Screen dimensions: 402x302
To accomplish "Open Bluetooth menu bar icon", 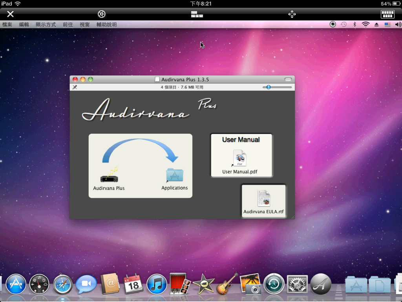I will coord(354,24).
